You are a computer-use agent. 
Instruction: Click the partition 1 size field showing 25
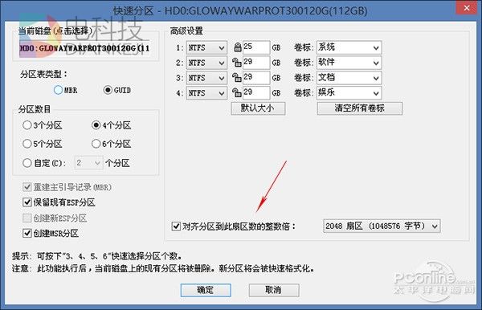[x=256, y=47]
